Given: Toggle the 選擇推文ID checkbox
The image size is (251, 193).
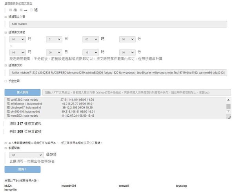Looking at the screenshot, I should pos(5,65).
